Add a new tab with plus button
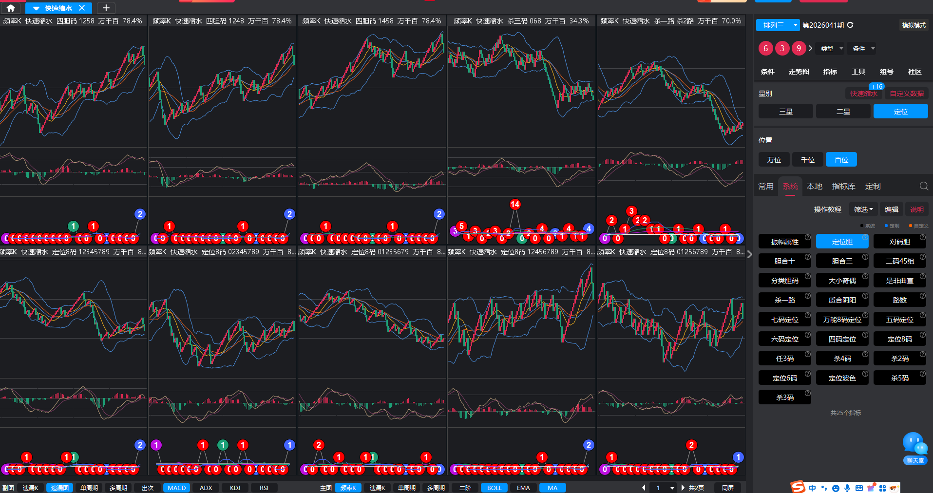The height and width of the screenshot is (493, 933). (106, 8)
